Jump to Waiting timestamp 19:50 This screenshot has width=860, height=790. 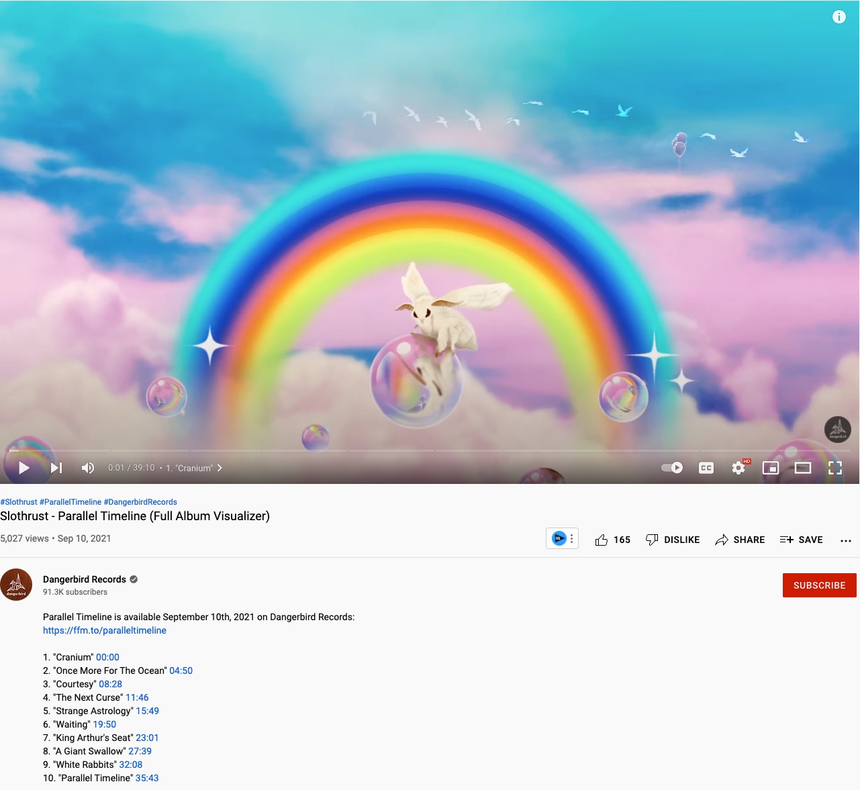coord(104,724)
